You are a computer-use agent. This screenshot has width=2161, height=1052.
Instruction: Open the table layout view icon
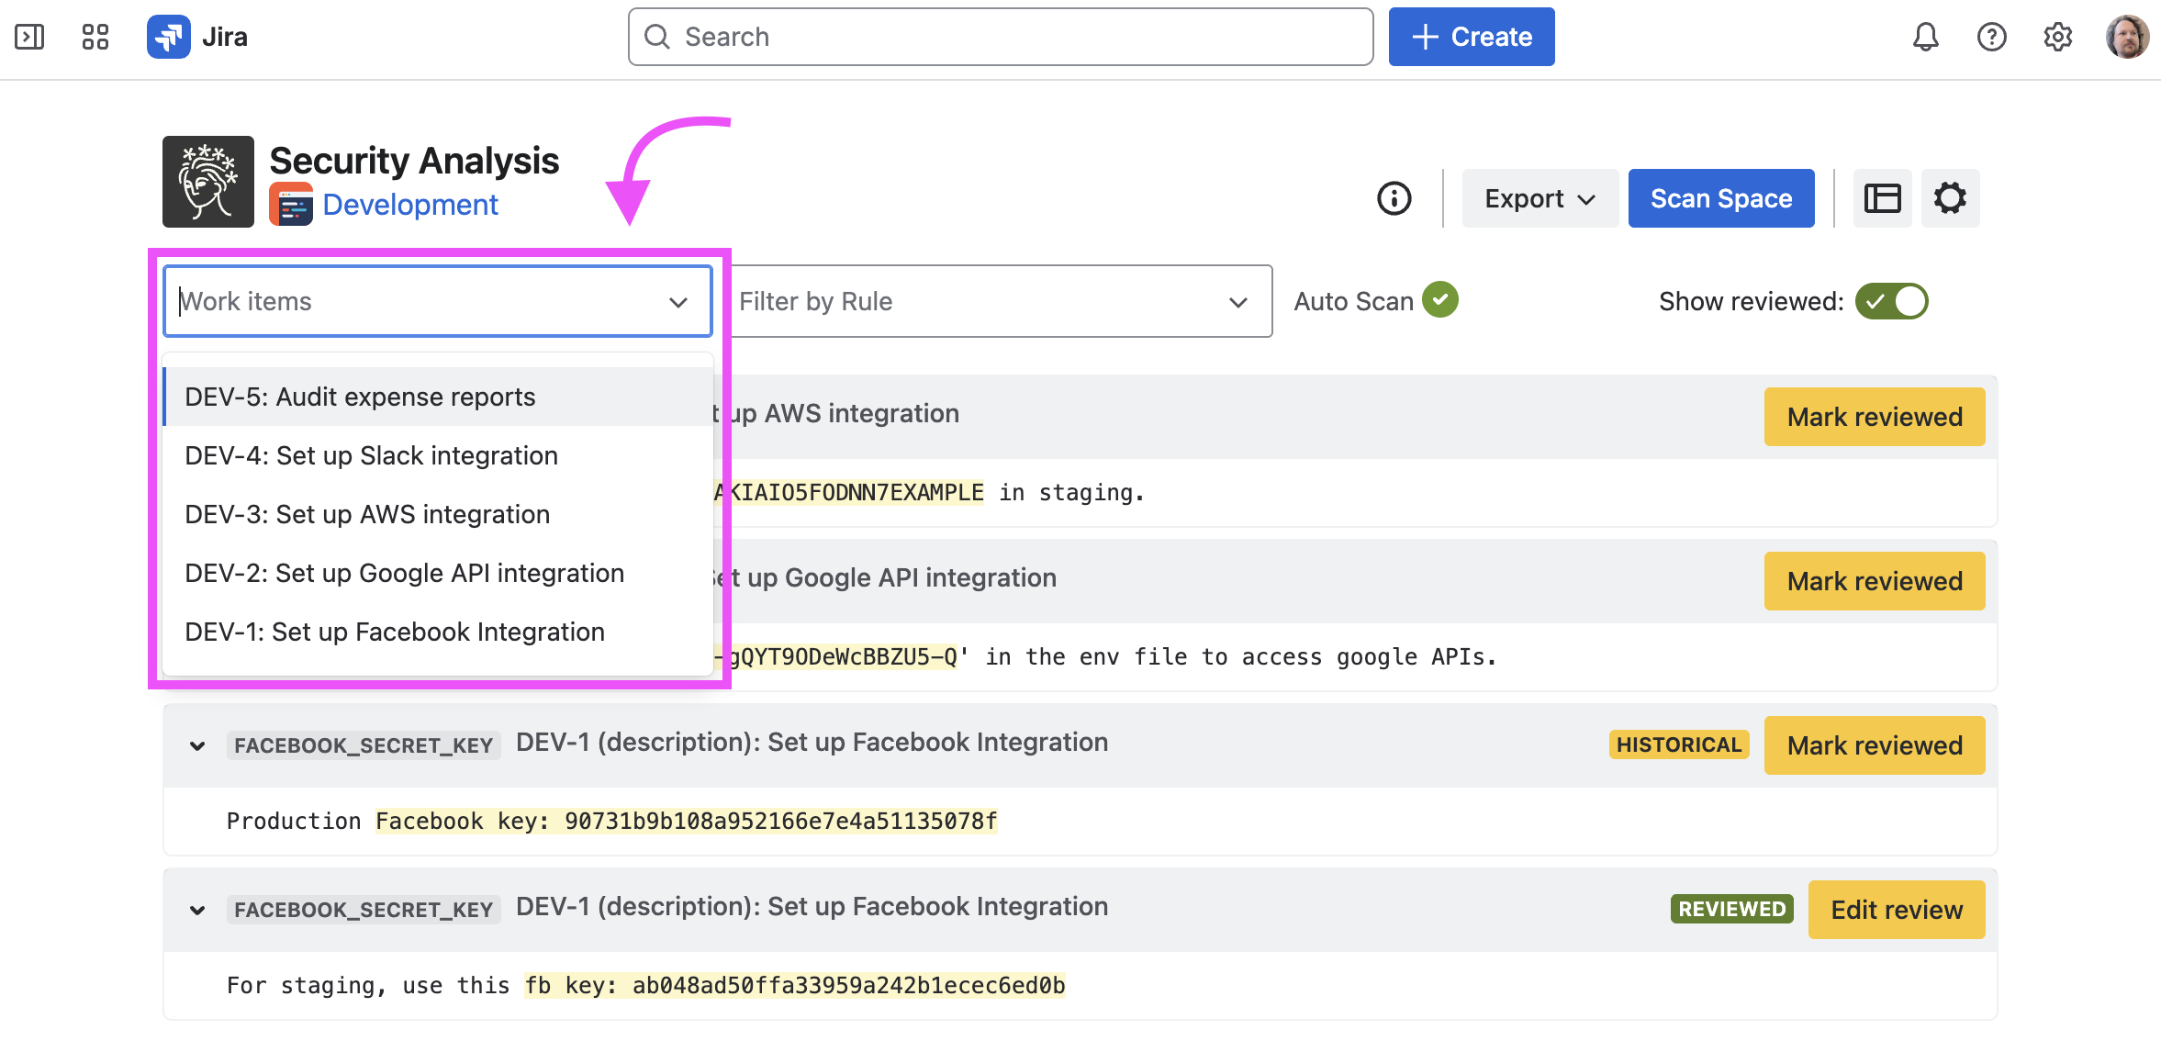[1882, 198]
